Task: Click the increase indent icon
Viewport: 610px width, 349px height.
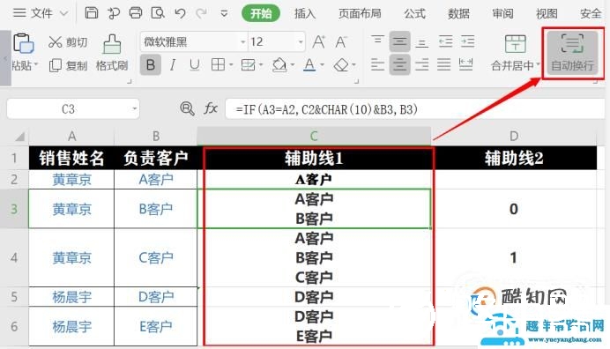Action: 467,41
